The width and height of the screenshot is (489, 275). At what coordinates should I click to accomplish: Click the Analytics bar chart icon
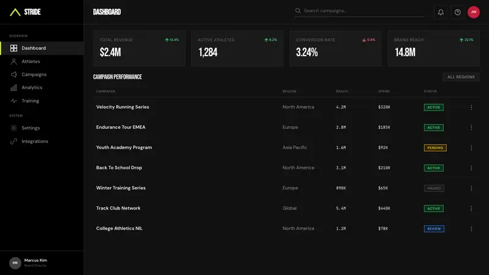tap(13, 87)
